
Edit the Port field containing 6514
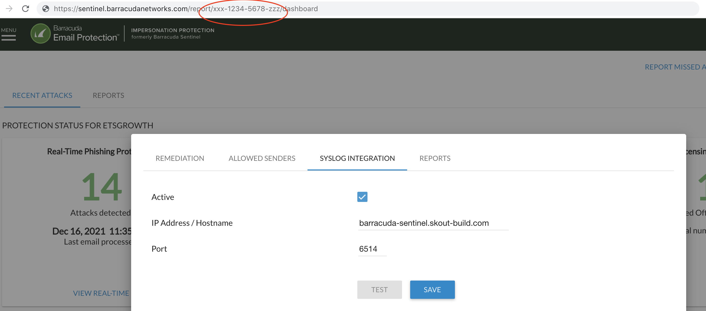pos(372,249)
